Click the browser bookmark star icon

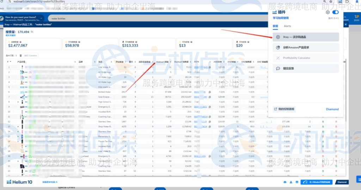[331, 1]
